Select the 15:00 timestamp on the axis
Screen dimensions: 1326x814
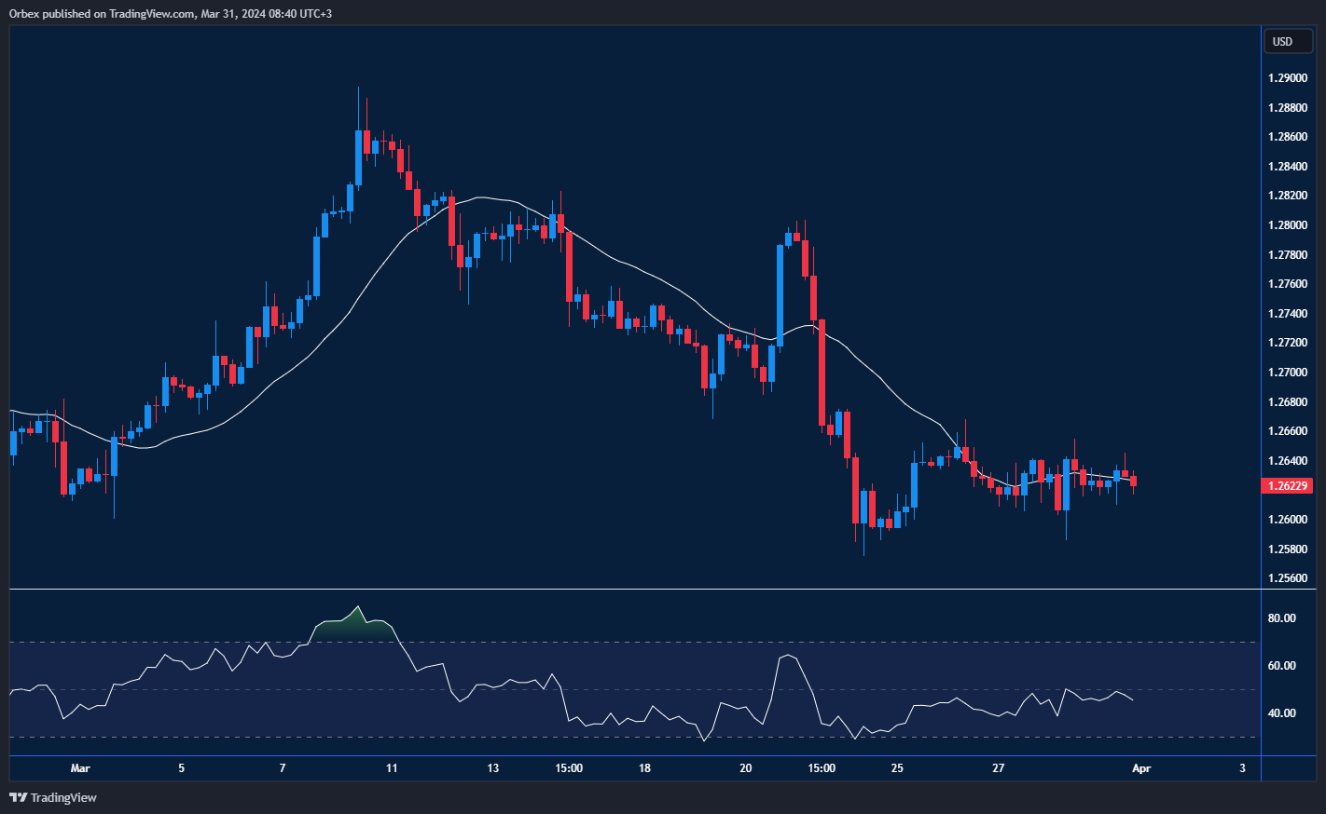point(568,768)
